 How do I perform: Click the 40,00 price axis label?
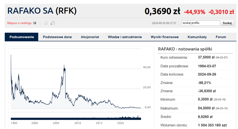[x=147, y=67]
